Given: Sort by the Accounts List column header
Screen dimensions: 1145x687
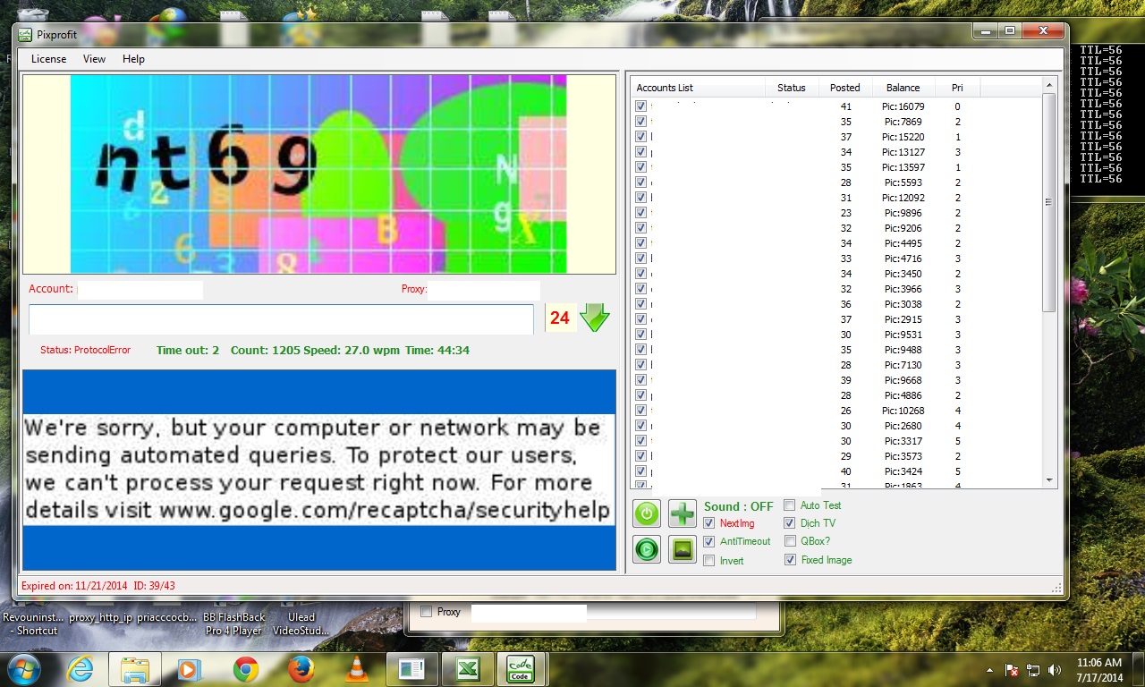Looking at the screenshot, I should pyautogui.click(x=699, y=88).
